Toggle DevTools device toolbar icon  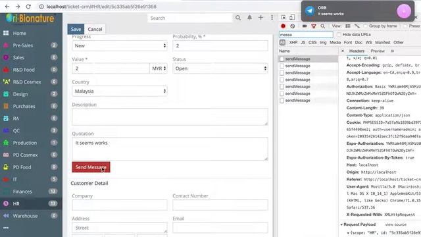[292, 18]
